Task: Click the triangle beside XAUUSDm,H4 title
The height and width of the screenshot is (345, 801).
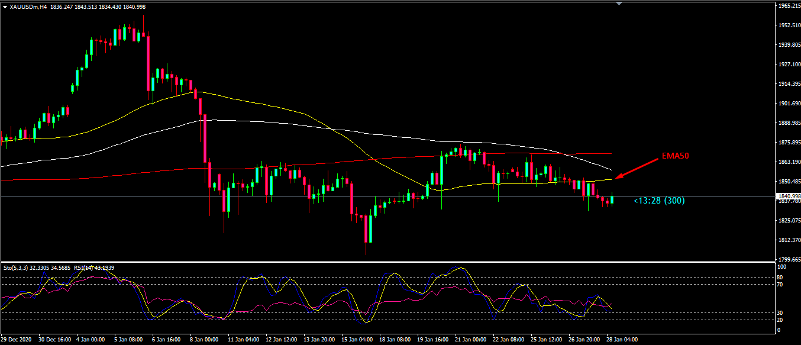Action: [x=5, y=7]
